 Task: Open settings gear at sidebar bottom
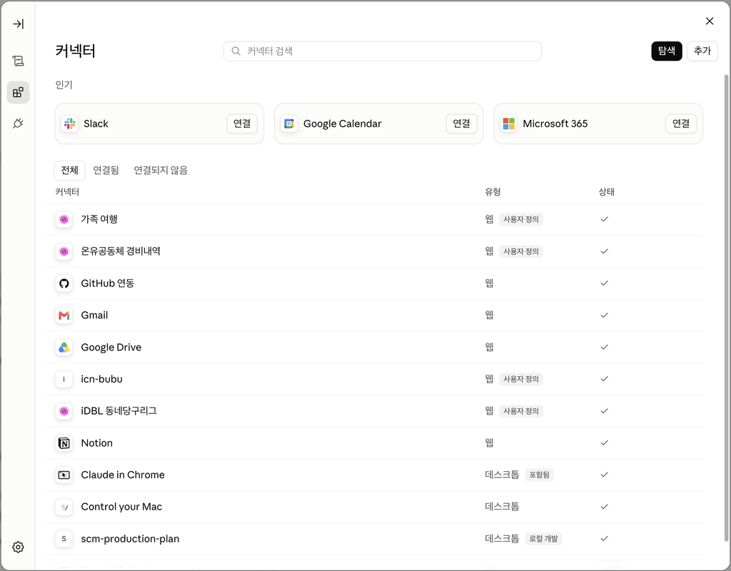coord(18,547)
